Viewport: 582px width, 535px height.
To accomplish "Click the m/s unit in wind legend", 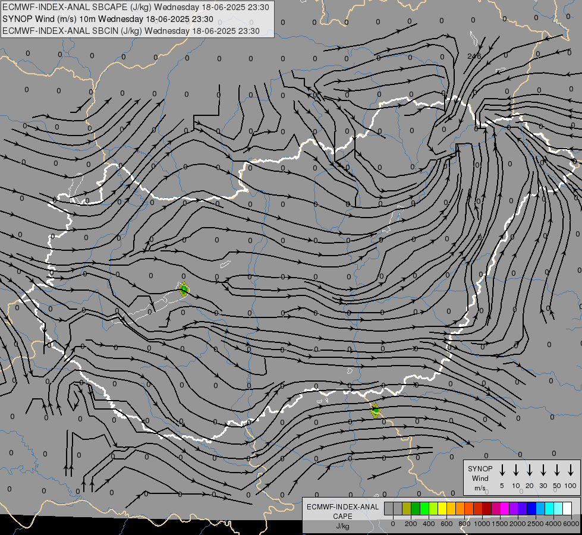I will point(480,488).
